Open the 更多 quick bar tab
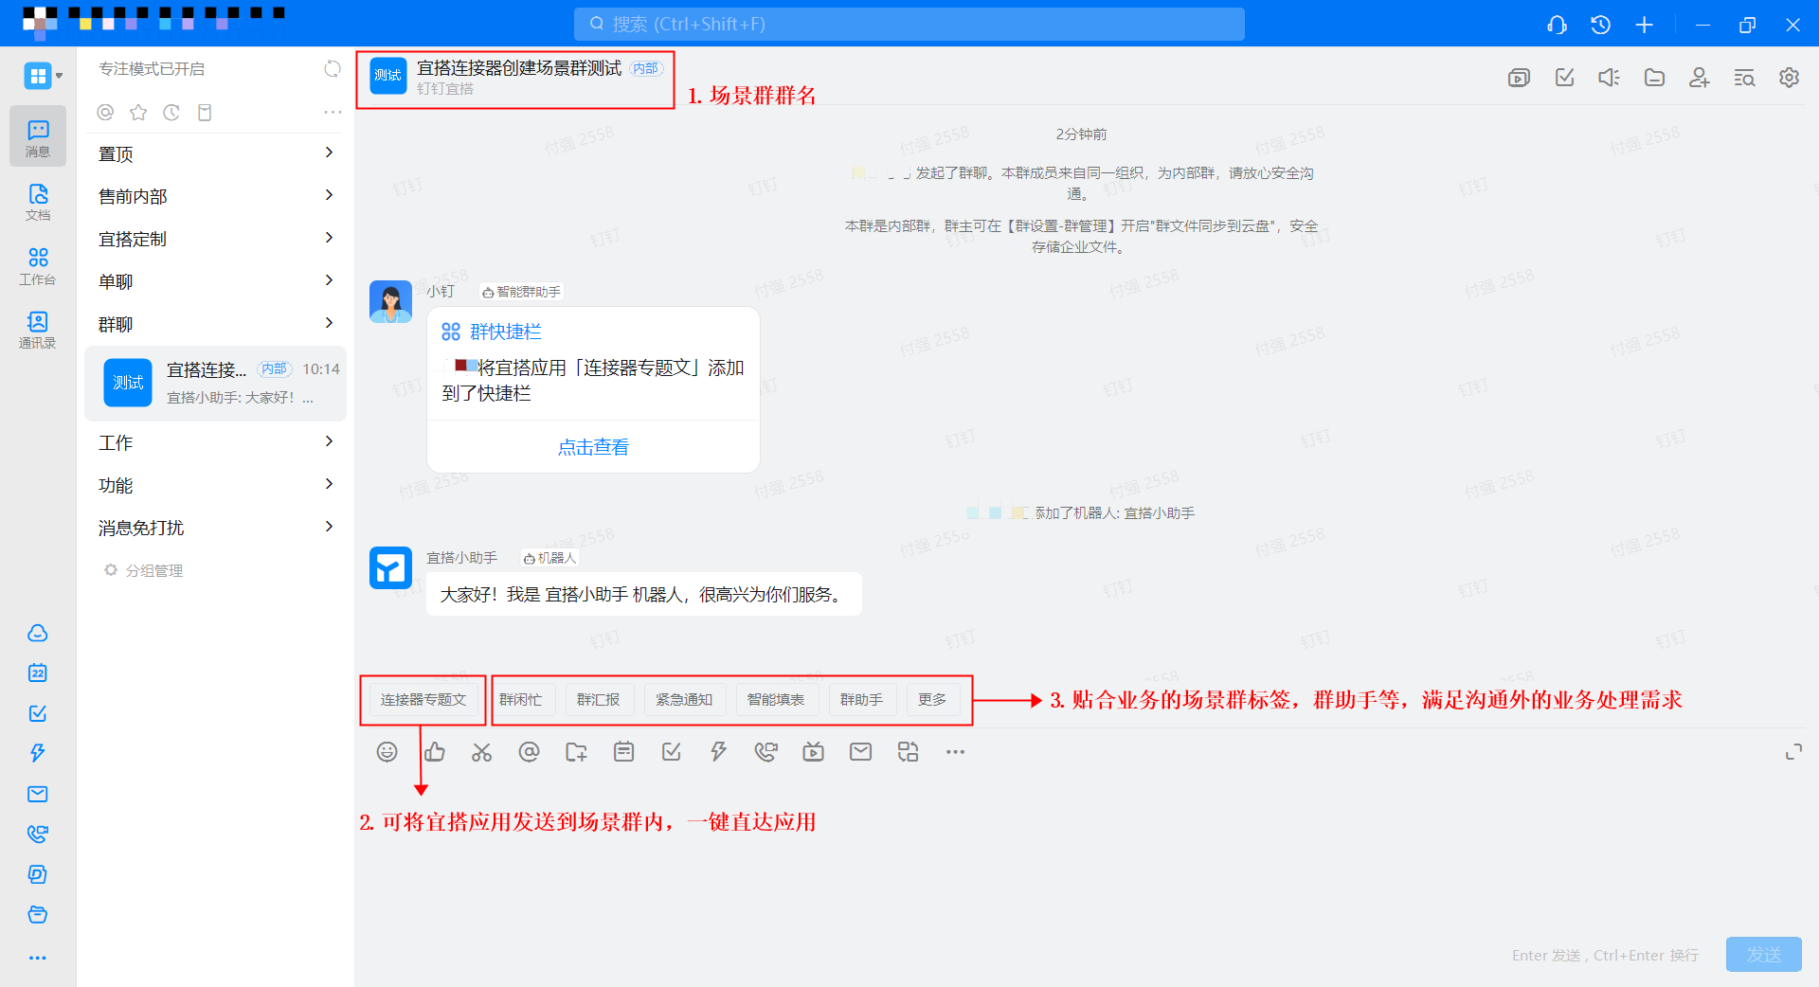Image resolution: width=1819 pixels, height=987 pixels. point(932,700)
